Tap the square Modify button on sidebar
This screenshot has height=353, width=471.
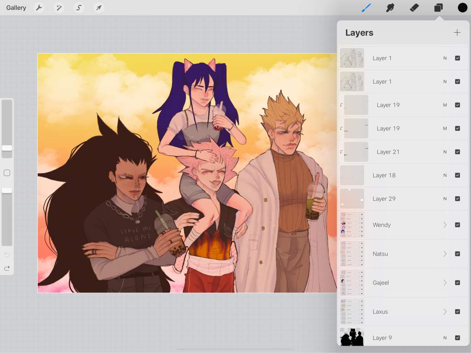[x=7, y=173]
